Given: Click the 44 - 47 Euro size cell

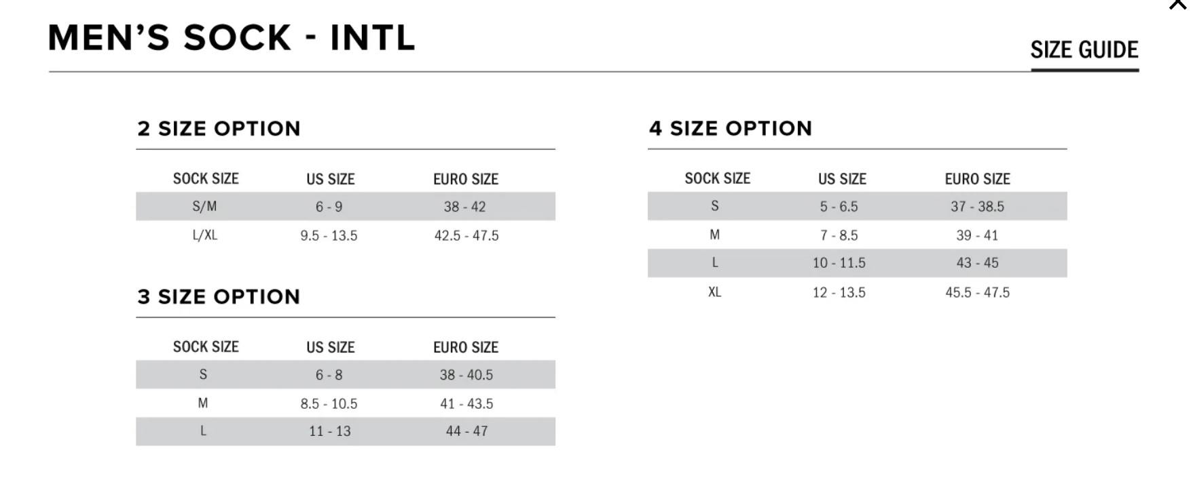Looking at the screenshot, I should point(466,431).
